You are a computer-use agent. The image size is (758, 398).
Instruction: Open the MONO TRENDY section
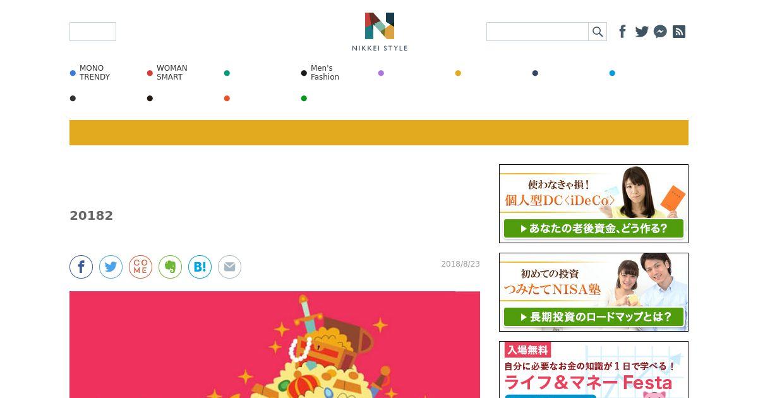(95, 73)
